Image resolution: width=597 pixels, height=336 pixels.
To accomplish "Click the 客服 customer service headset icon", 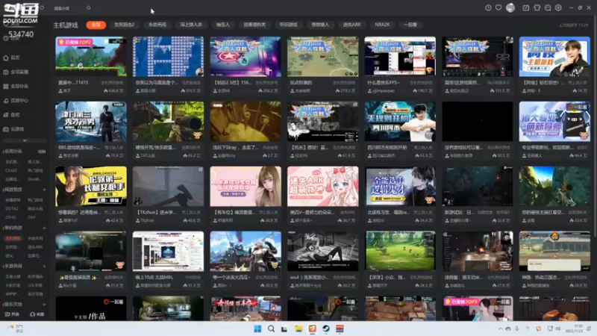I will click(37, 314).
